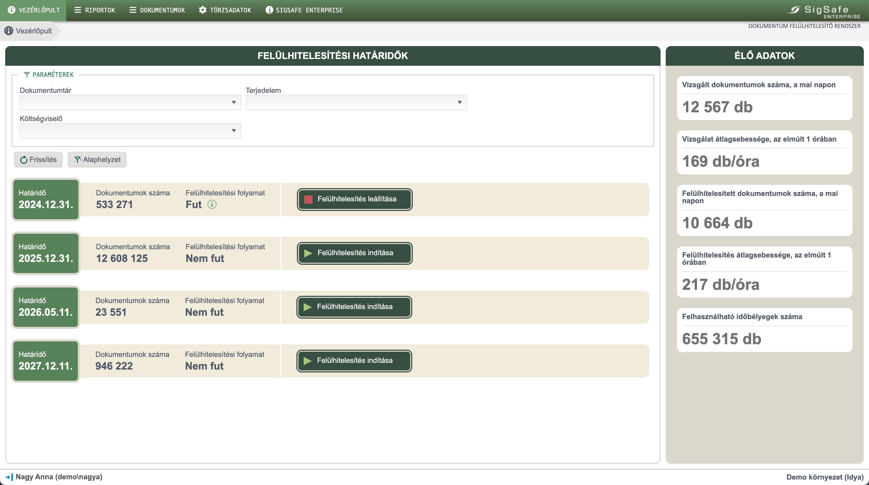The width and height of the screenshot is (869, 485).
Task: Click the 2024.12.31. deadline tile
Action: click(x=46, y=200)
